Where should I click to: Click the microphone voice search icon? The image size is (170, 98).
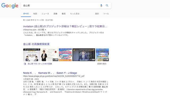coord(101,6)
